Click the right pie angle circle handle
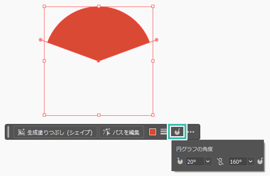Screen dimensions: 270x176 coord(157,39)
